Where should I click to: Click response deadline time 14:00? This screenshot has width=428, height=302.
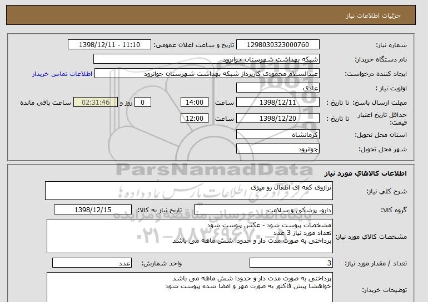point(195,103)
